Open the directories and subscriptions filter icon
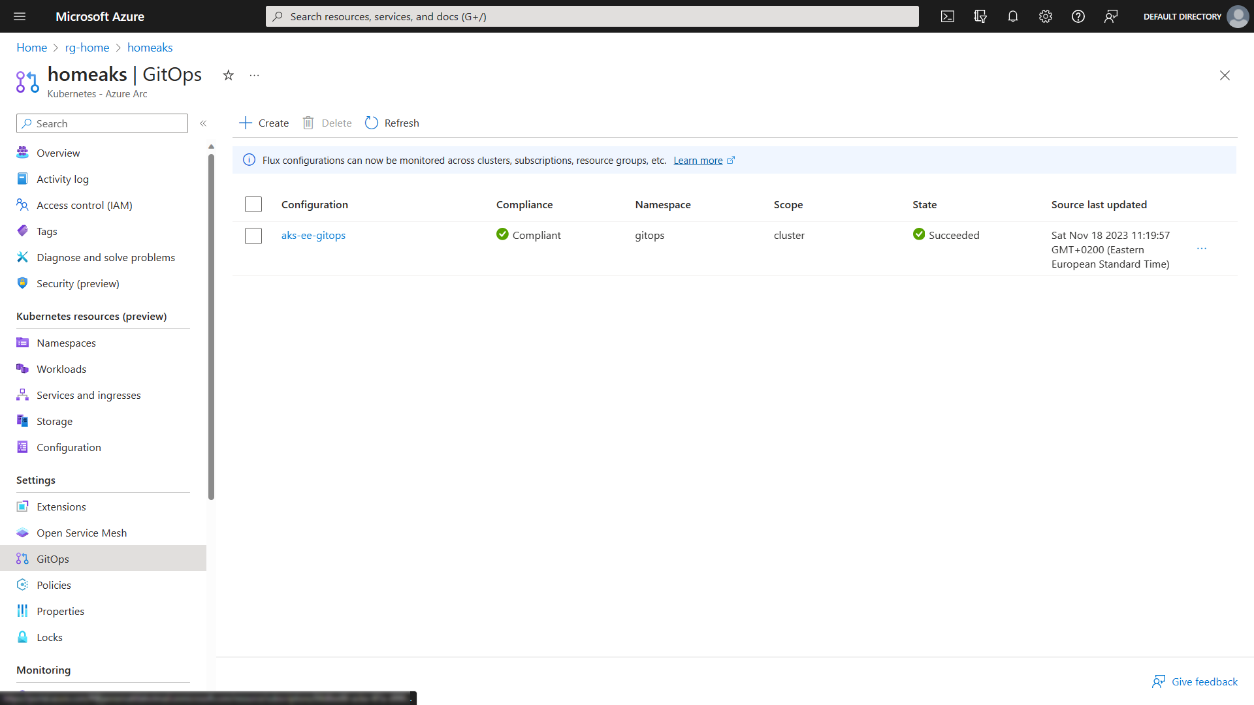This screenshot has height=705, width=1254. (980, 16)
